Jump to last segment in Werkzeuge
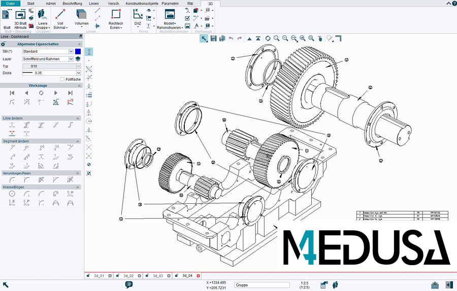This screenshot has width=457, height=291. [x=70, y=93]
